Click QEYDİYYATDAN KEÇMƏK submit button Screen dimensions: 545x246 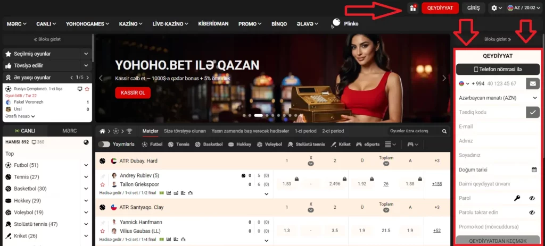tap(498, 241)
